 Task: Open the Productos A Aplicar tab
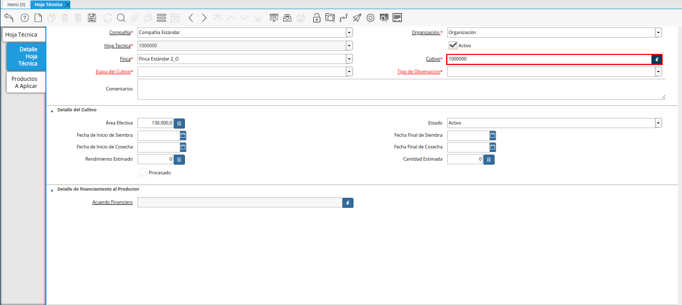[x=26, y=82]
